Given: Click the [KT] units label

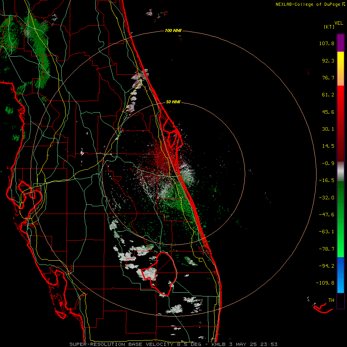Looking at the screenshot, I should coord(329,27).
